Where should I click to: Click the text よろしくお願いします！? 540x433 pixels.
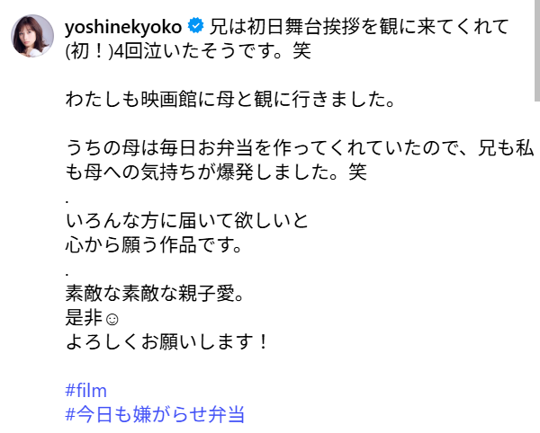(x=168, y=342)
